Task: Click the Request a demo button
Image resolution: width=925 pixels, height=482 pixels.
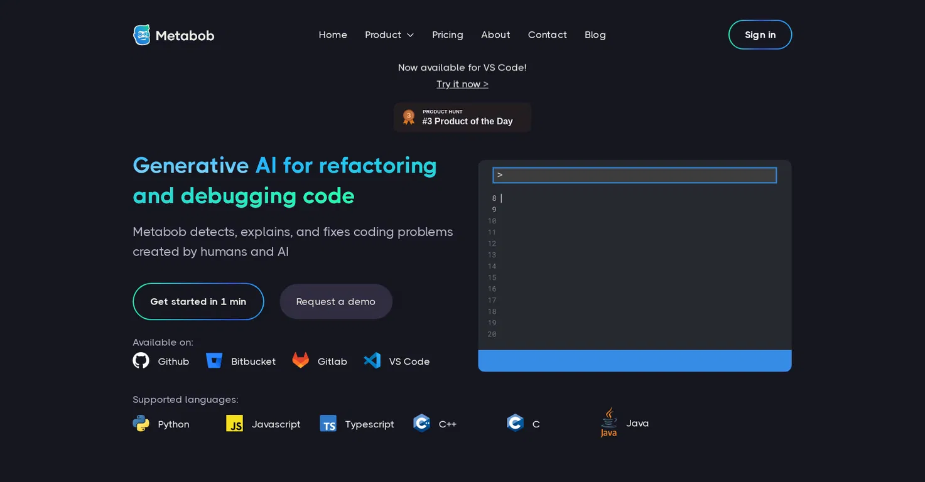Action: [x=336, y=301]
